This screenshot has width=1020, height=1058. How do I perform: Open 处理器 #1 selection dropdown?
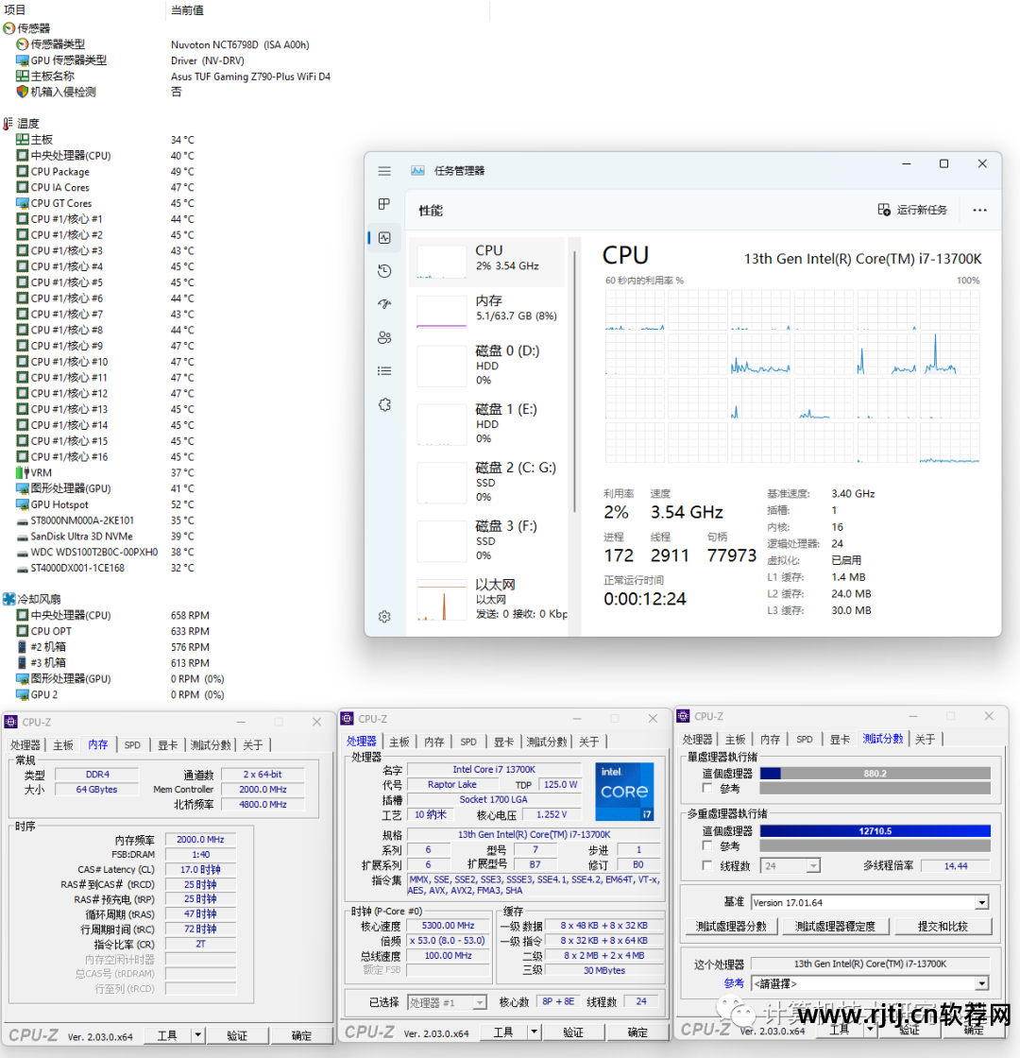[x=479, y=1002]
